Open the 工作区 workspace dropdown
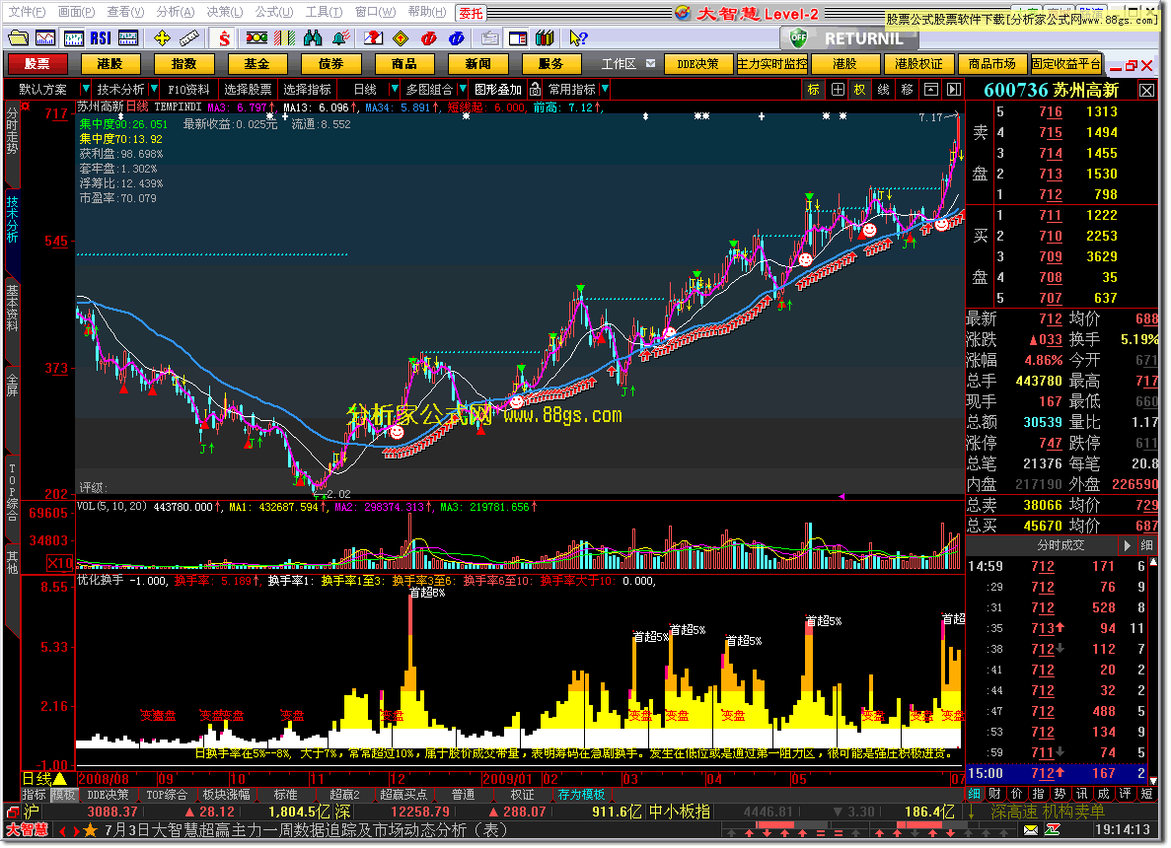 (650, 63)
